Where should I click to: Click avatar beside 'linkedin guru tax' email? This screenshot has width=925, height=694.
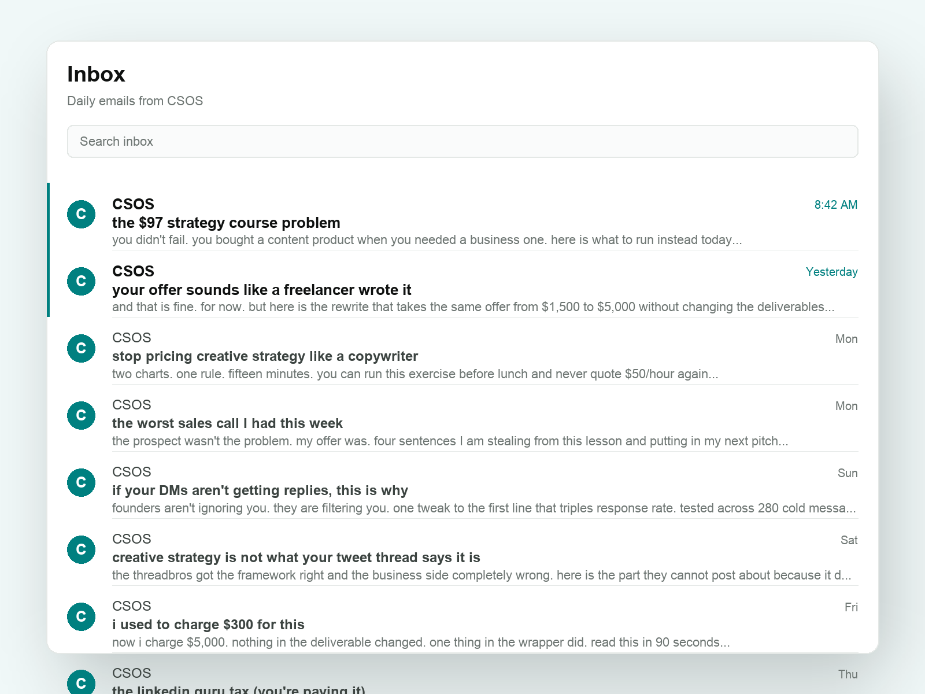pyautogui.click(x=81, y=682)
